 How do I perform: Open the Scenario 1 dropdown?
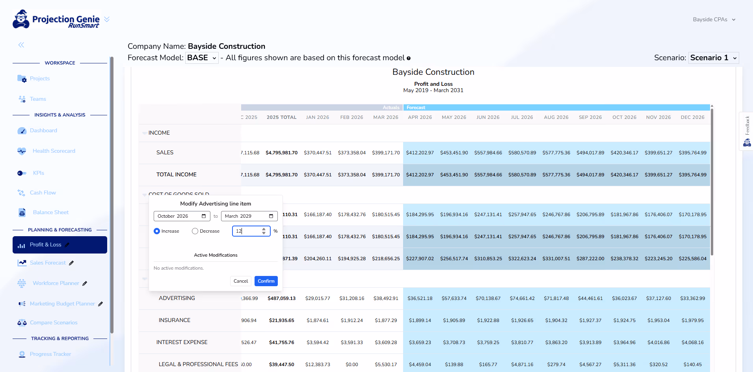(714, 58)
